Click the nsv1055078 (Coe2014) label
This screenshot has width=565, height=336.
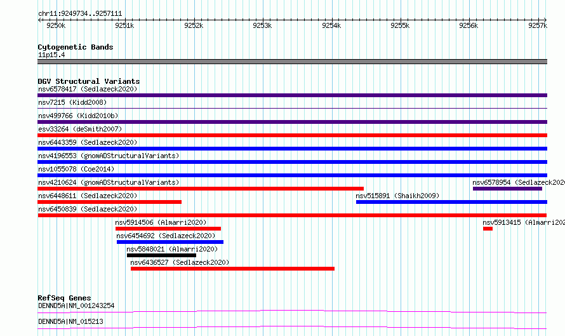pos(76,169)
